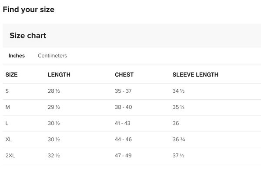This screenshot has height=169, width=261.
Task: Click the Size chart heading
Action: [28, 36]
